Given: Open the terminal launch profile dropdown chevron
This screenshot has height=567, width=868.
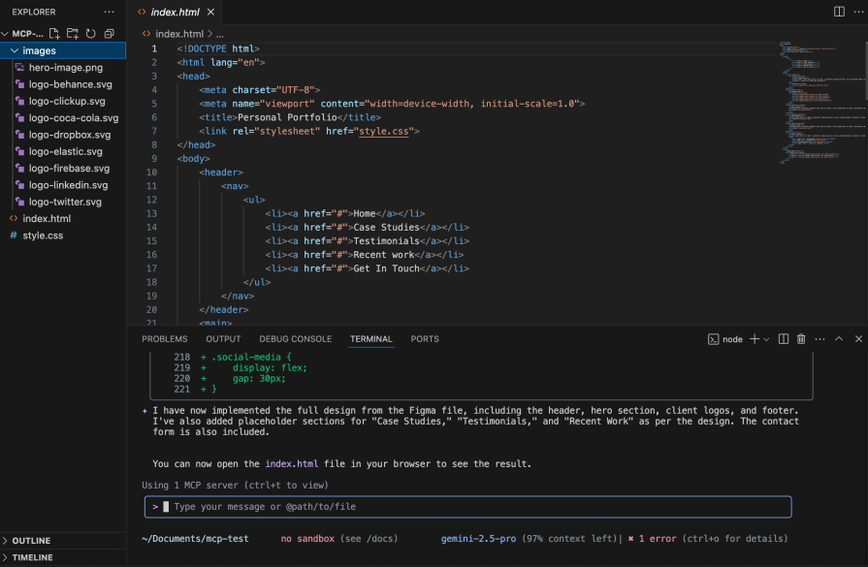Looking at the screenshot, I should pyautogui.click(x=764, y=338).
